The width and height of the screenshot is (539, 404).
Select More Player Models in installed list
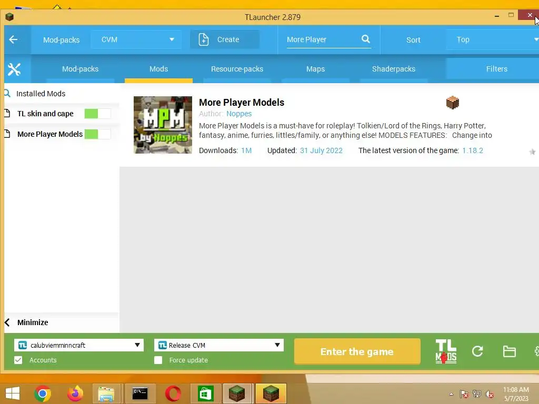50,134
